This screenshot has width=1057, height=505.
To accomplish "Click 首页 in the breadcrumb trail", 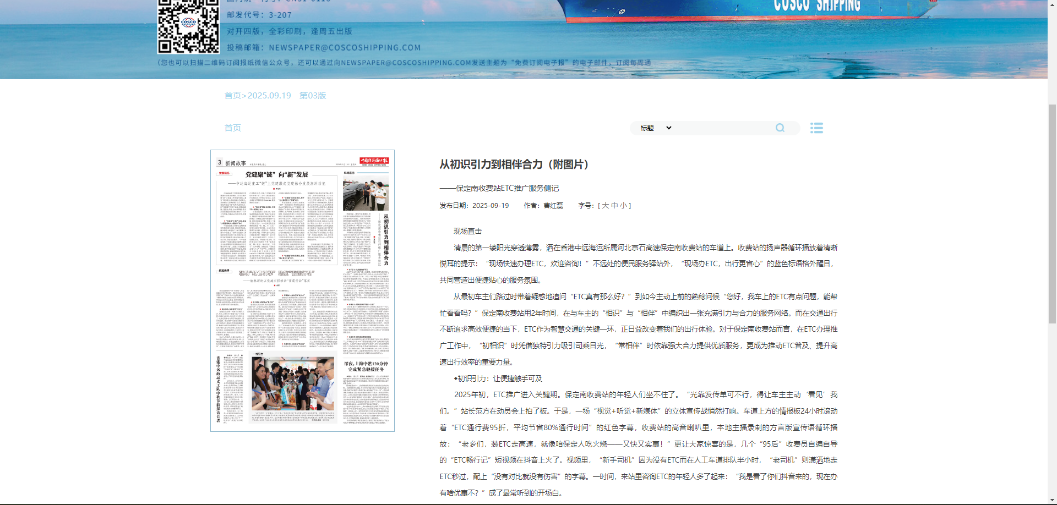I will [x=232, y=96].
